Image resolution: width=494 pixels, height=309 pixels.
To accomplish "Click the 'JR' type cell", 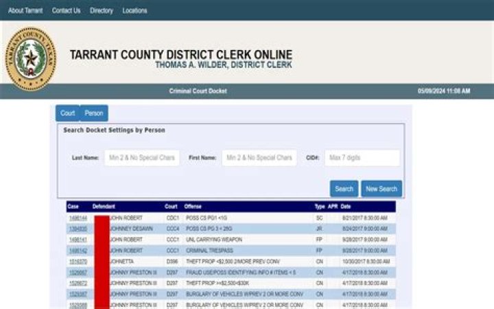I will point(319,229).
